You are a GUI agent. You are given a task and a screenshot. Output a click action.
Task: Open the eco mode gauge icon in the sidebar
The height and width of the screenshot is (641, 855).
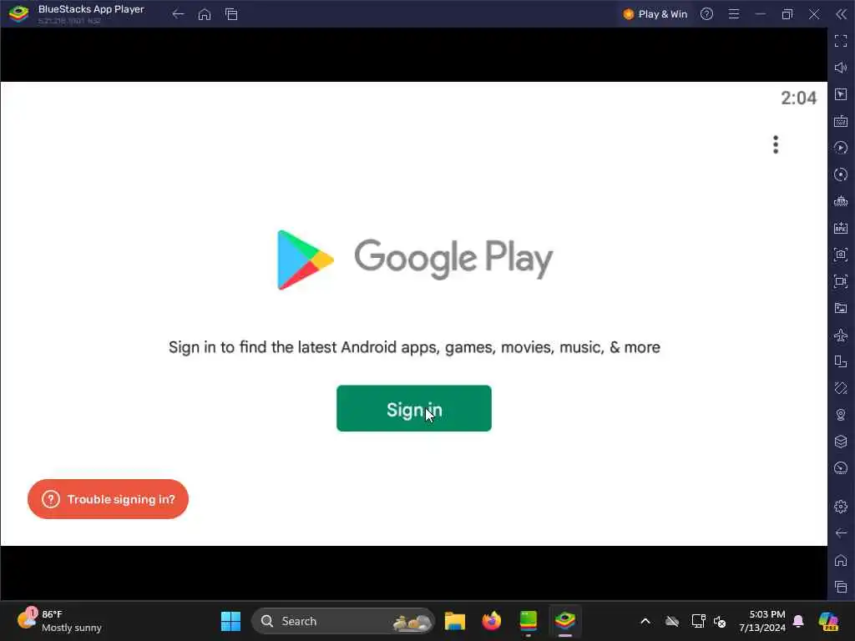coord(841,468)
